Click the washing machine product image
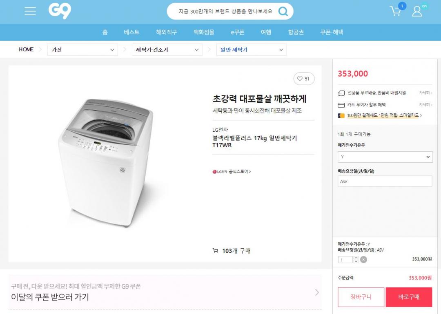The width and height of the screenshot is (441, 314). tap(105, 163)
